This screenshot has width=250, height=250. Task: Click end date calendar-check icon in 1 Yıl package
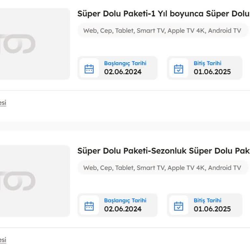[178, 69]
